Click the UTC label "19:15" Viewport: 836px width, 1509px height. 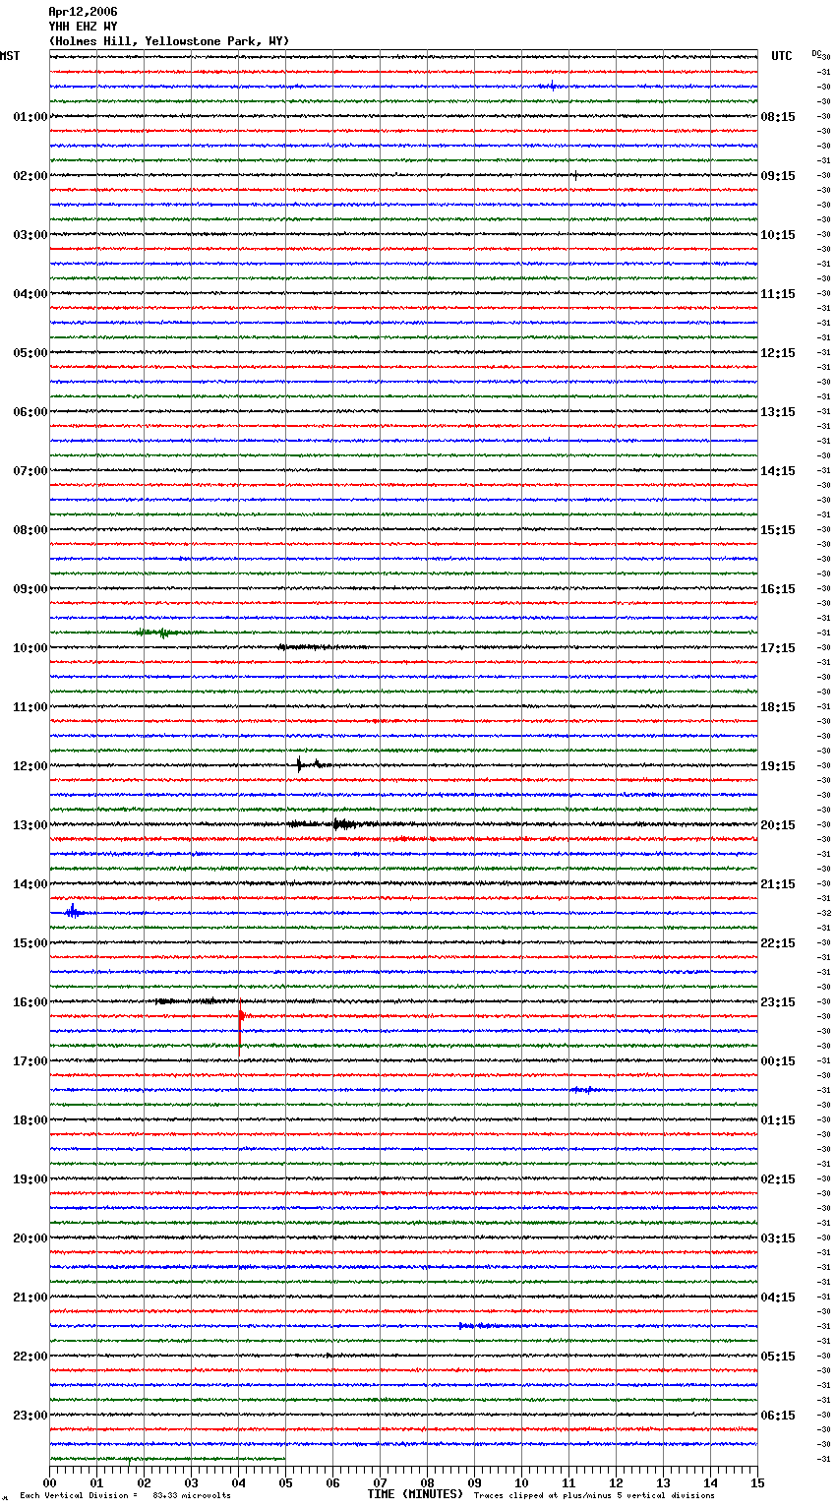(778, 766)
